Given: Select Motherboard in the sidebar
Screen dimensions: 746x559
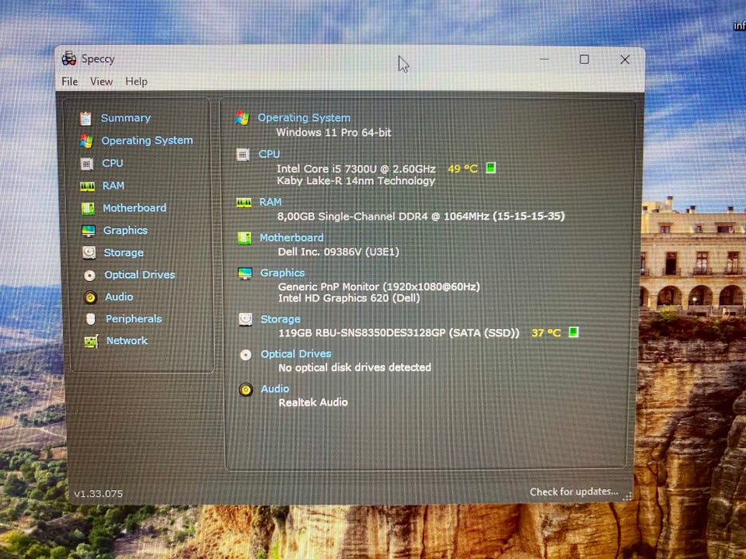Looking at the screenshot, I should click(x=134, y=208).
